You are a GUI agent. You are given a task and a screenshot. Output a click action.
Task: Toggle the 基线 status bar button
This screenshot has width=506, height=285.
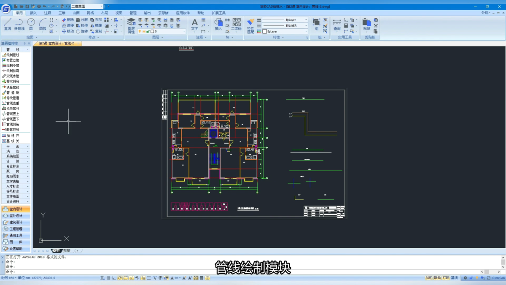pos(454,278)
